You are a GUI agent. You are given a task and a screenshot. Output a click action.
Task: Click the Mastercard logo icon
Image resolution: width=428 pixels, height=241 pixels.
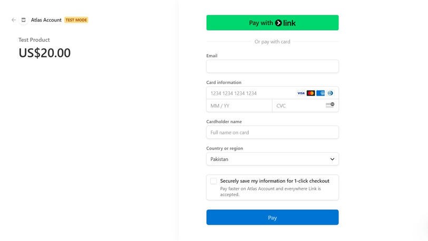click(310, 93)
